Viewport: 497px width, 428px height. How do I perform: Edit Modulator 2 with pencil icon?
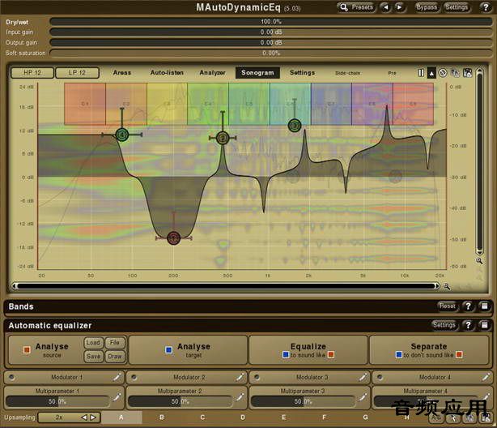click(x=240, y=377)
